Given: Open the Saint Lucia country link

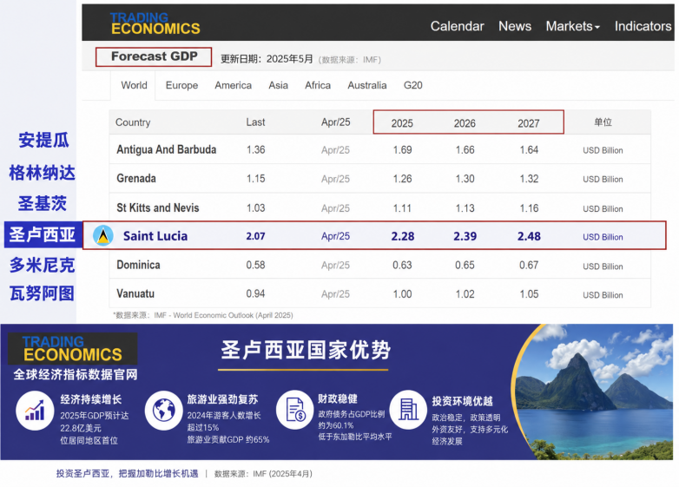Looking at the screenshot, I should 155,236.
